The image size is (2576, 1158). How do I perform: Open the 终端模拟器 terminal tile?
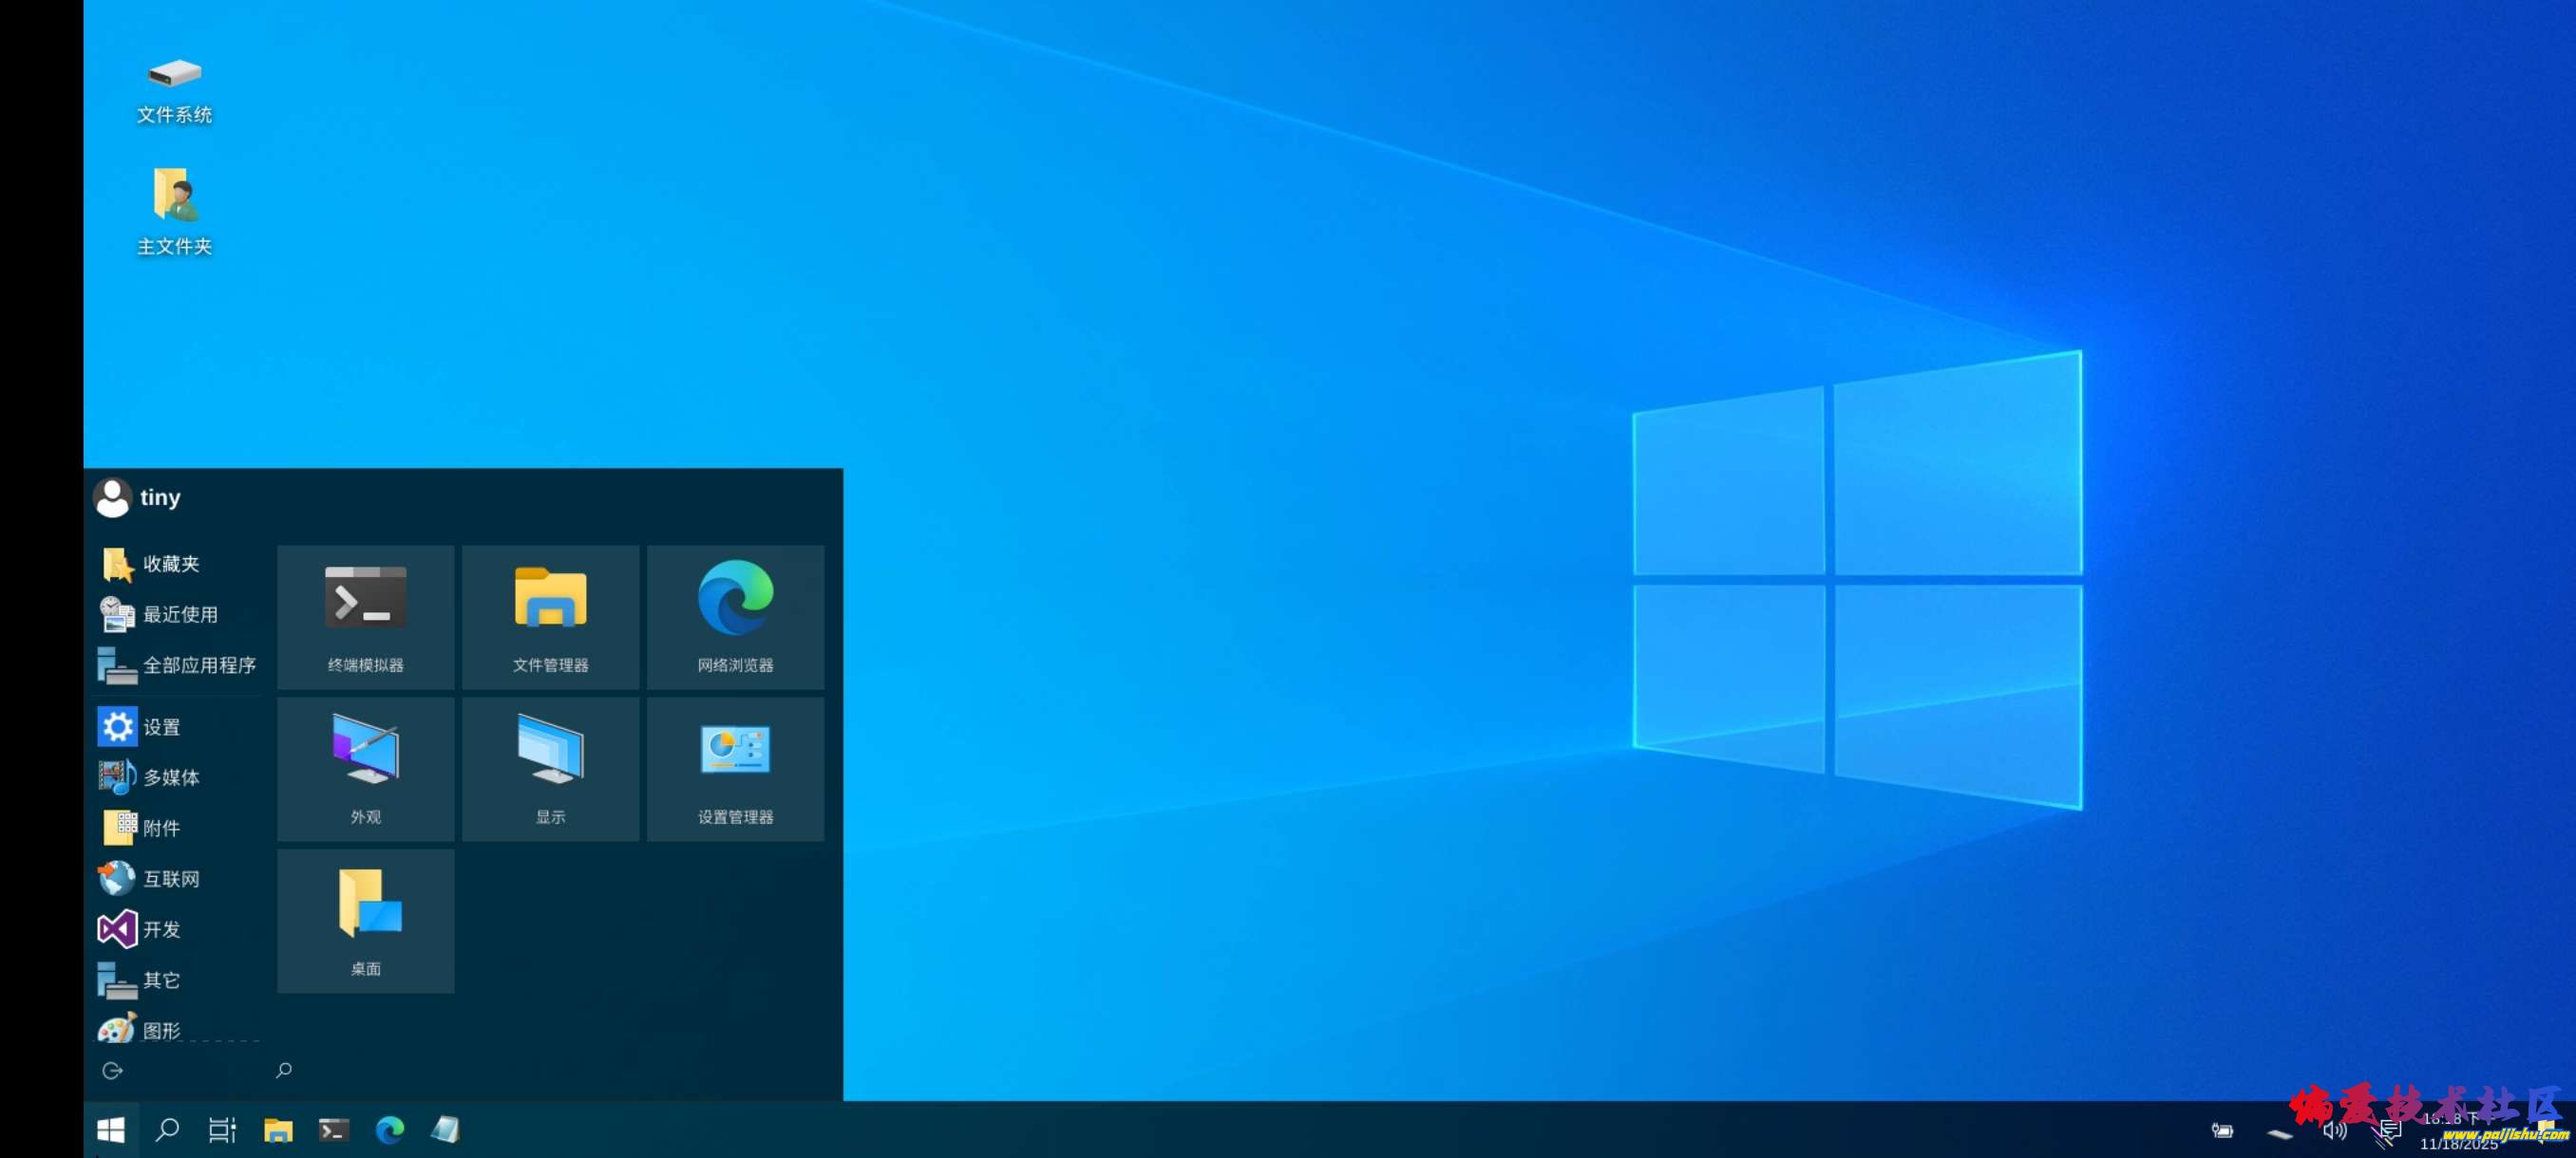tap(365, 616)
